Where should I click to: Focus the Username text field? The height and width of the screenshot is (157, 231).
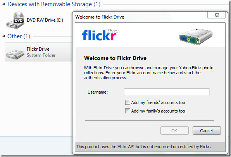tap(167, 92)
